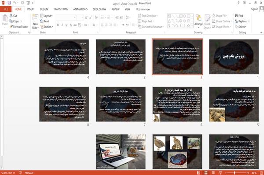Start Slide Show from status bar icon
Image resolution: width=264 pixels, height=175 pixels.
(x=220, y=173)
